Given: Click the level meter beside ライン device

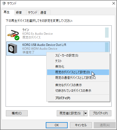Looking at the screenshot, I should tap(107, 33).
